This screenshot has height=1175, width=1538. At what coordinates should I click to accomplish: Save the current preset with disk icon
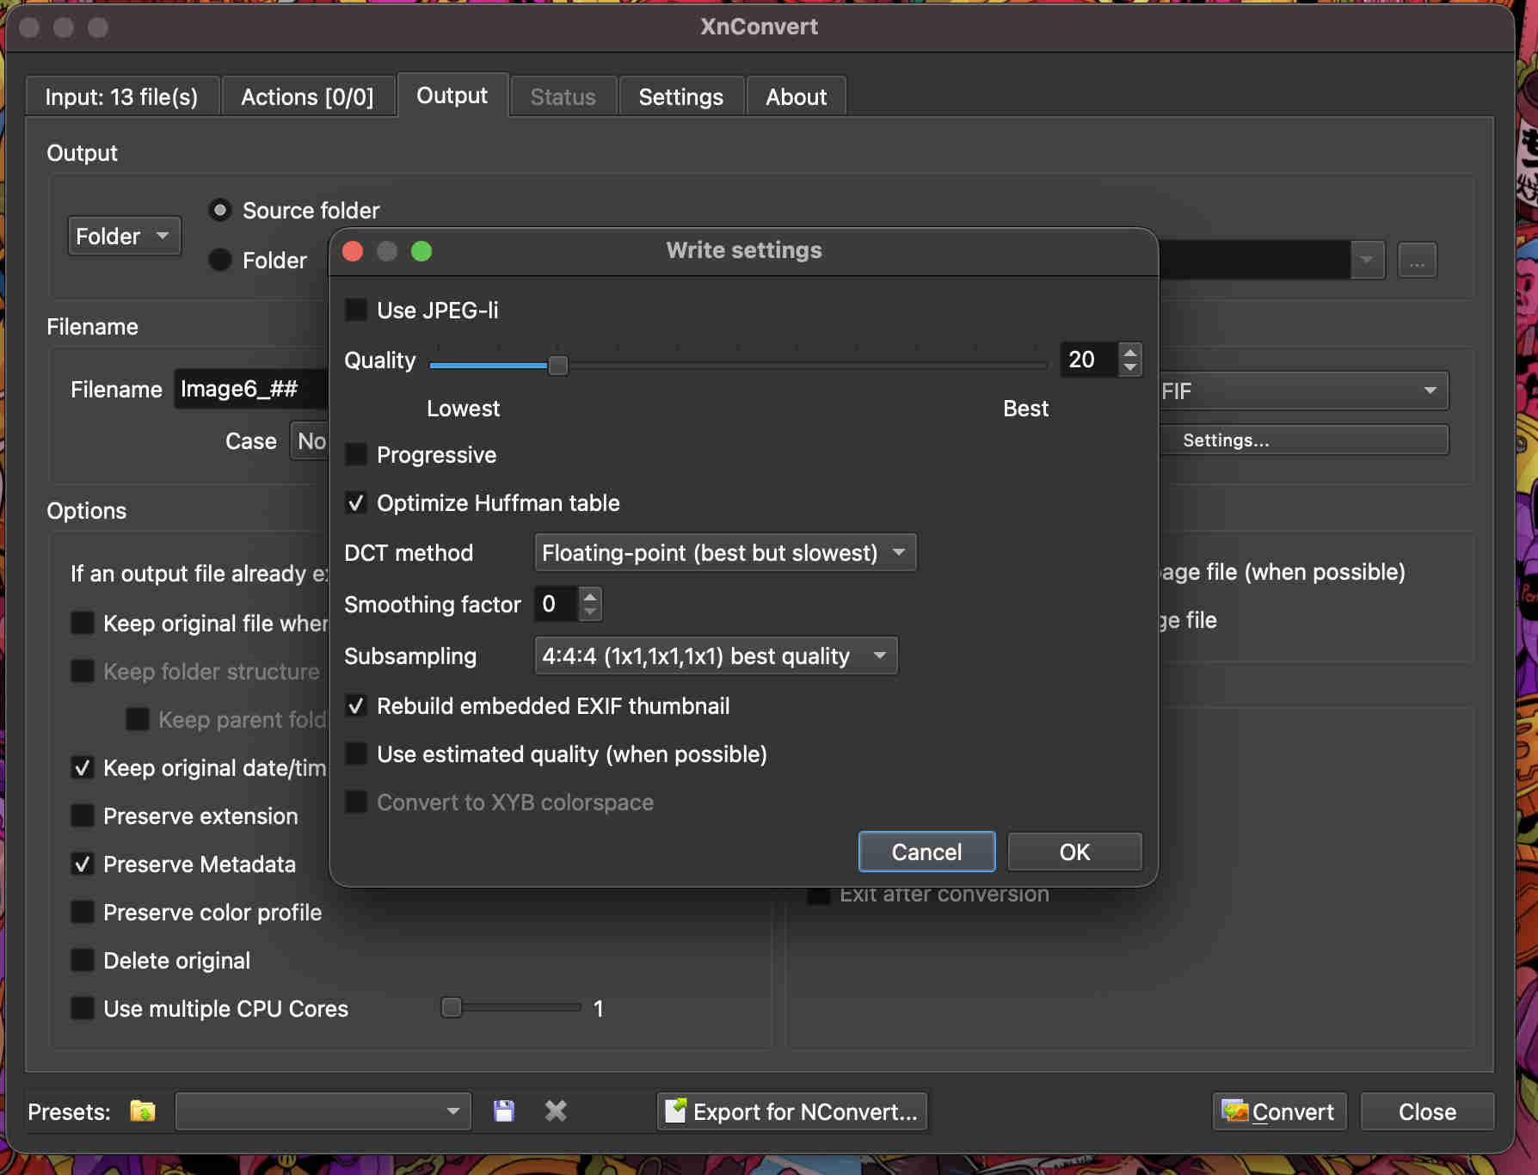504,1111
